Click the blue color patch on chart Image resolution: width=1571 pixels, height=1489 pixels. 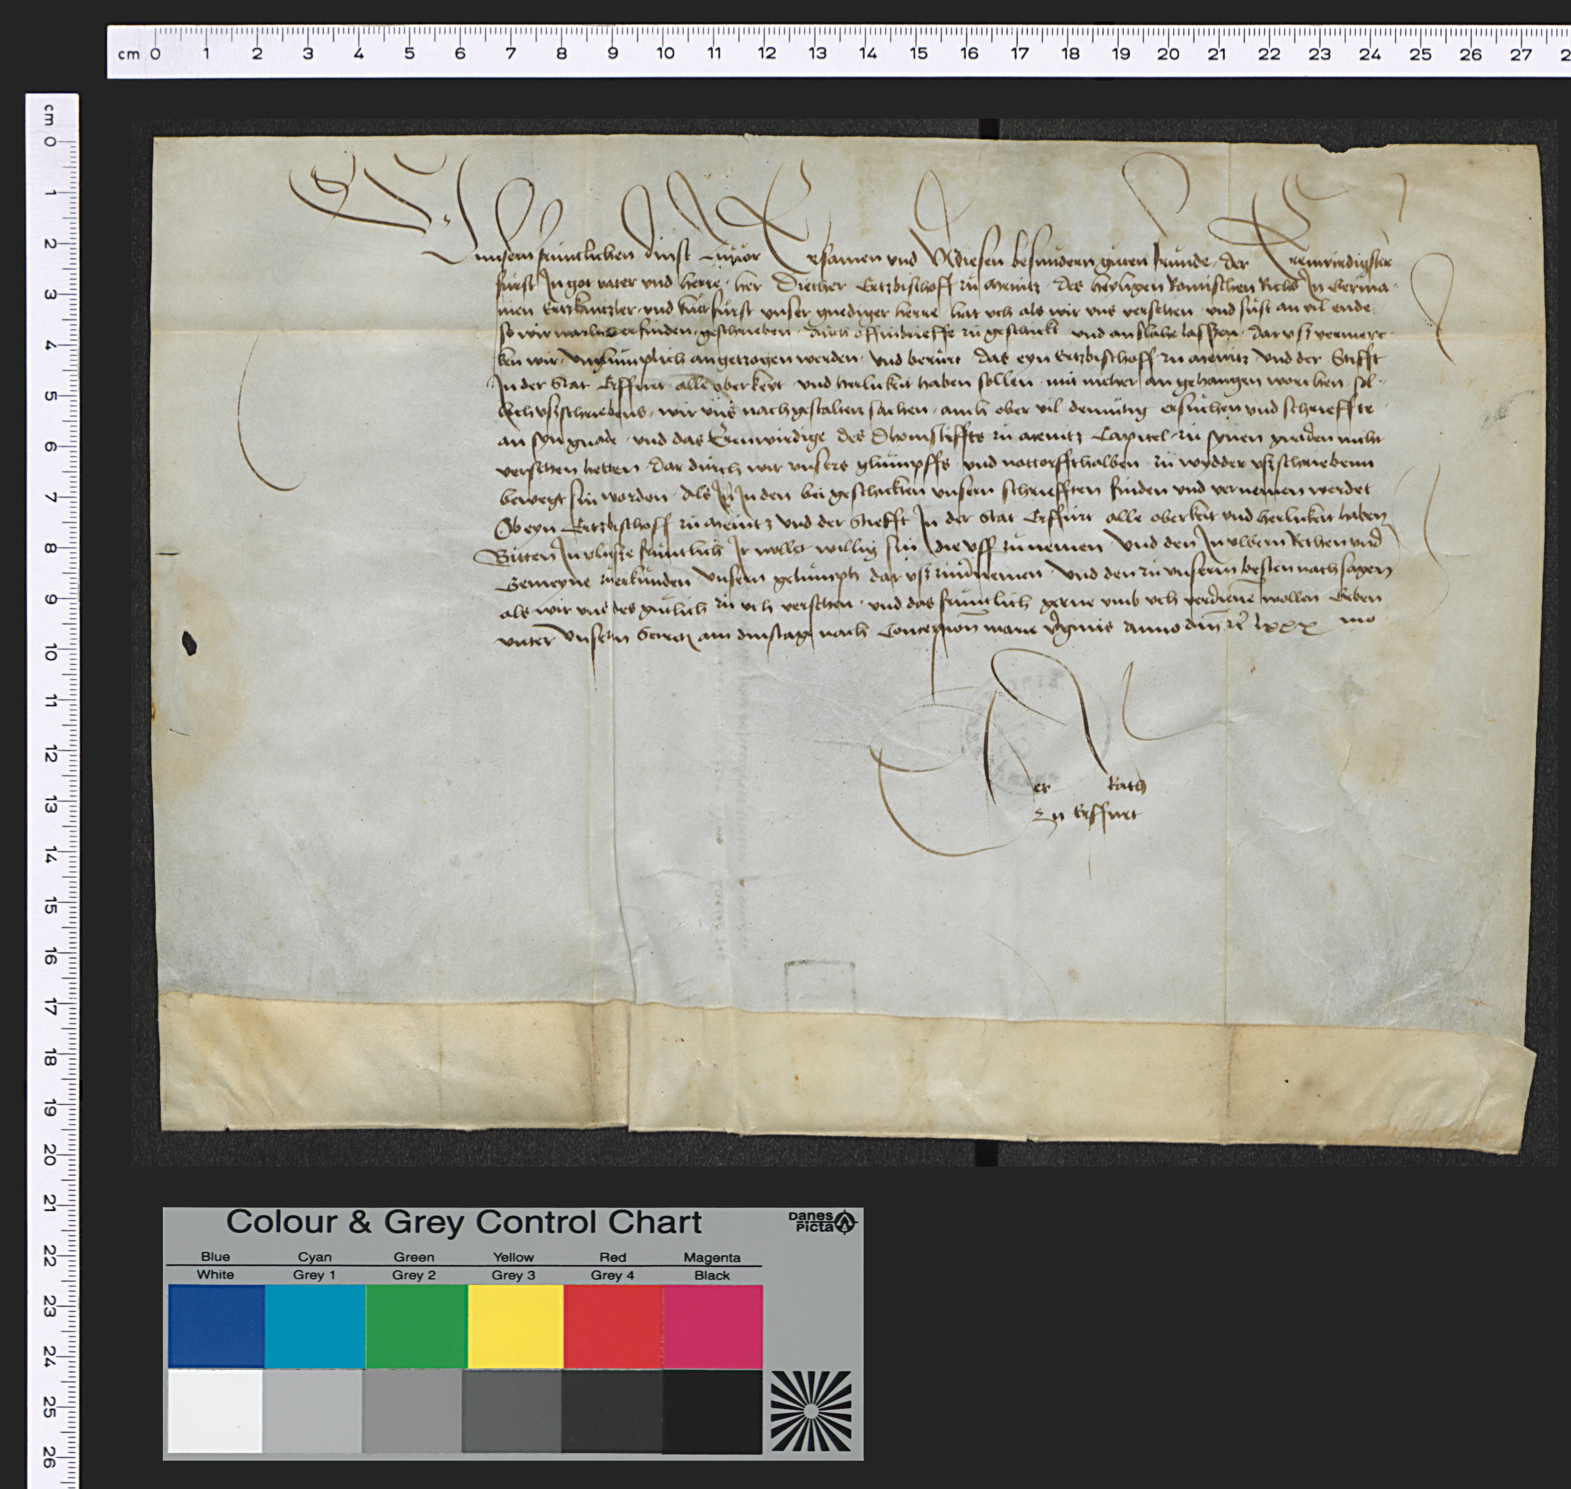pos(216,1326)
